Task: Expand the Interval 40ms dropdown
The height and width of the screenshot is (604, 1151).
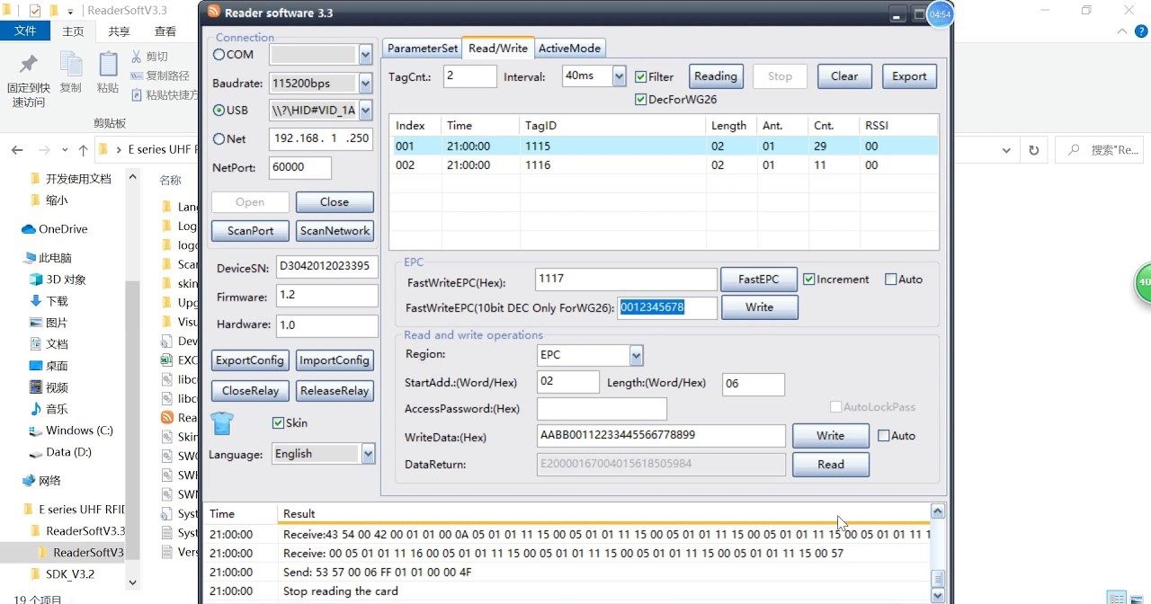Action: point(619,76)
